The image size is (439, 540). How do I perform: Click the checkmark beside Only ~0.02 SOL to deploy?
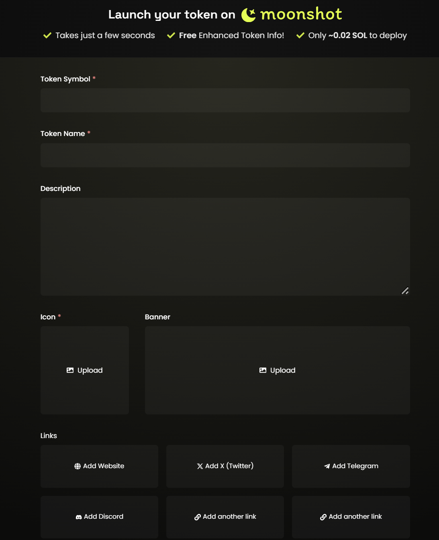300,35
